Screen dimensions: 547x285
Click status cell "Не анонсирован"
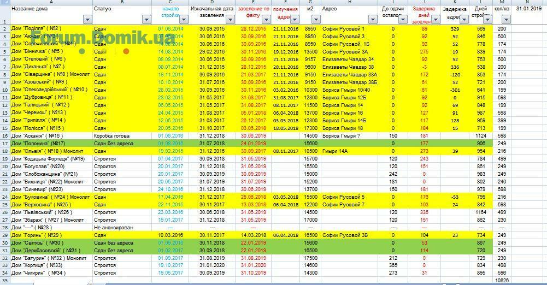[122, 228]
